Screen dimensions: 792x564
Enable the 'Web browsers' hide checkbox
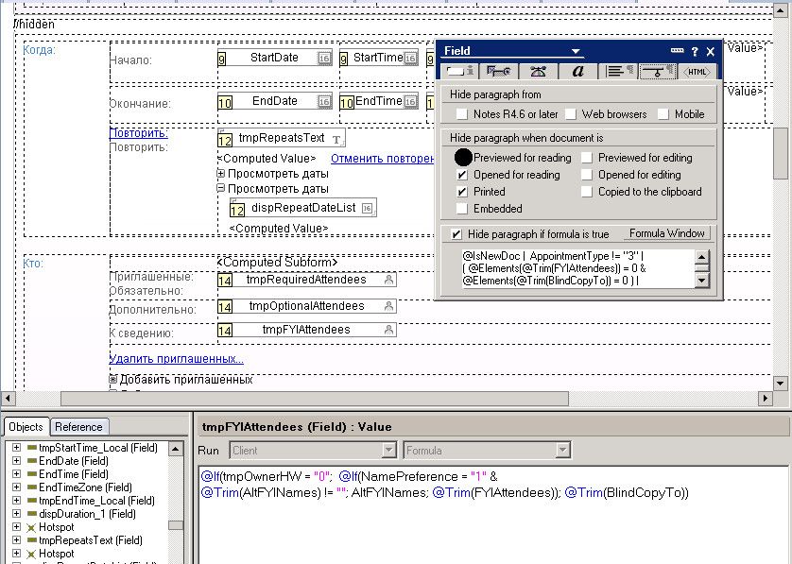coord(569,114)
